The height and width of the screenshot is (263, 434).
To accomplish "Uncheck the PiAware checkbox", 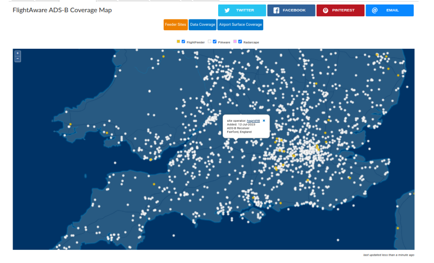I will click(215, 42).
